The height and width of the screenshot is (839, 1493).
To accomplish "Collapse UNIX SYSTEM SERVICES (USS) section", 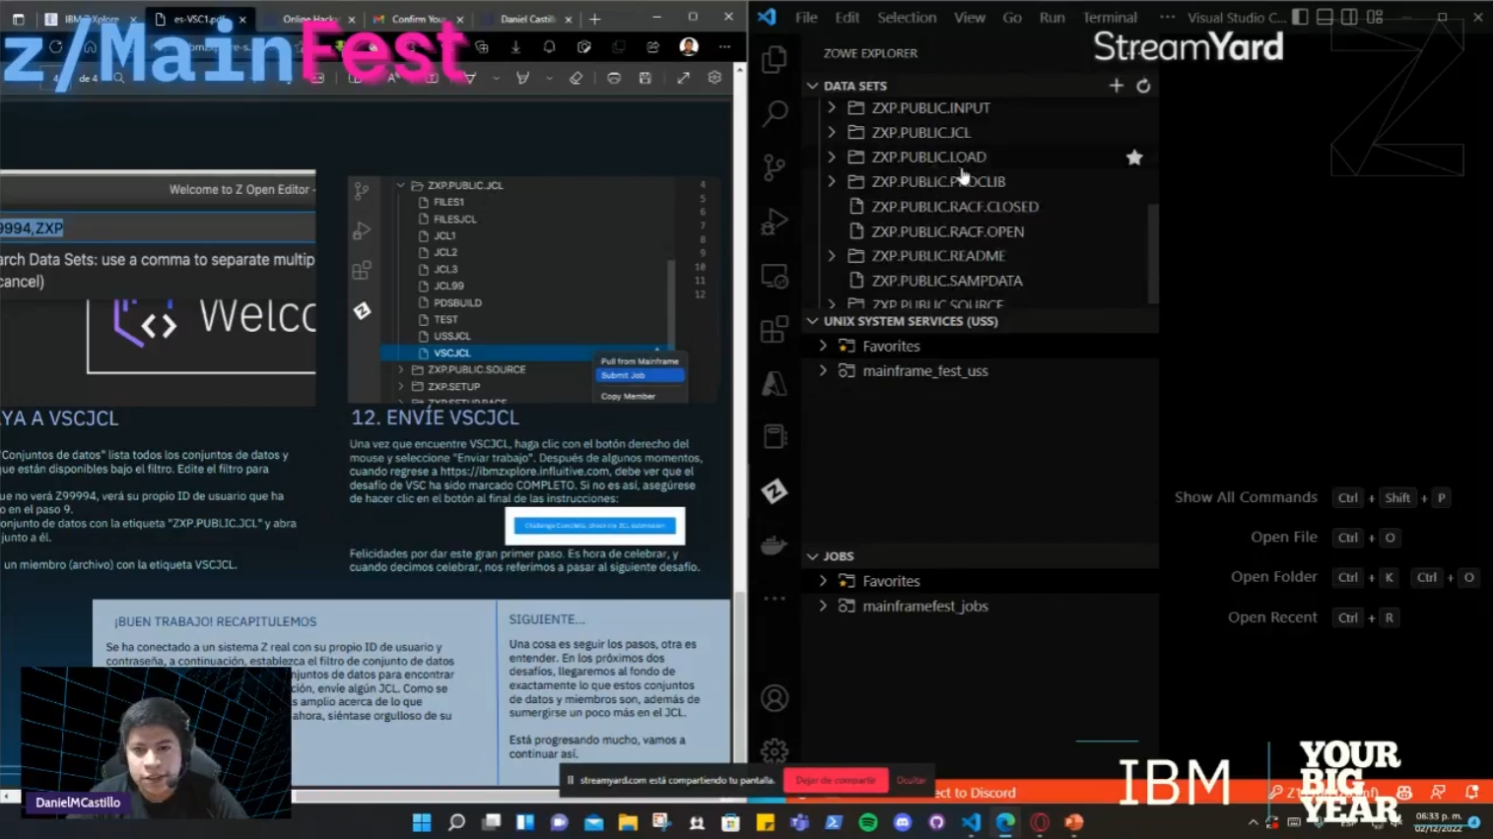I will point(813,321).
